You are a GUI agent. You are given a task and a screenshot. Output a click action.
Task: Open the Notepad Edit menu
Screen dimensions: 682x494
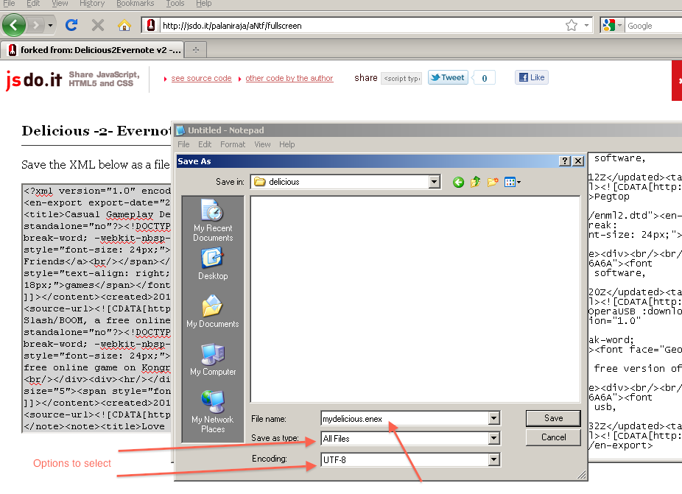tap(205, 144)
